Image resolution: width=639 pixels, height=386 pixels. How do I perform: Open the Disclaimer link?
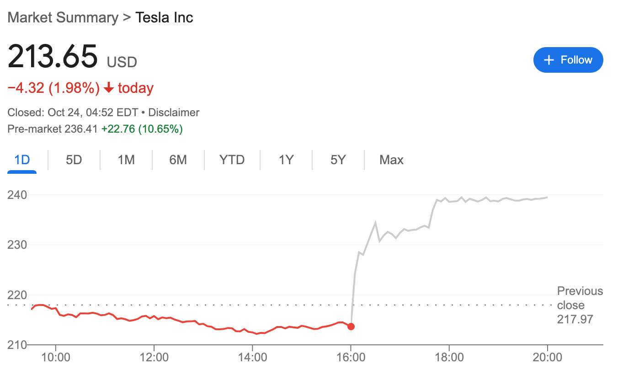[173, 112]
